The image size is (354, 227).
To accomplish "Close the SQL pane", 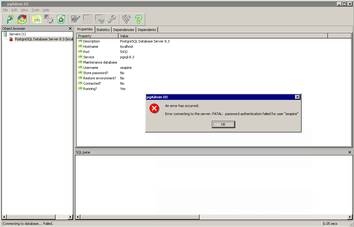I will 350,152.
